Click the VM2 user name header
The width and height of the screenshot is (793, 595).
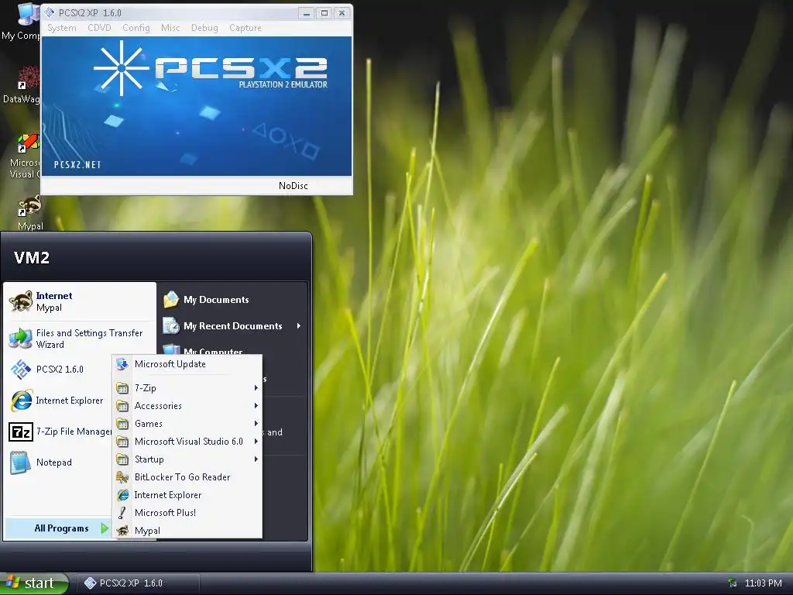coord(31,257)
